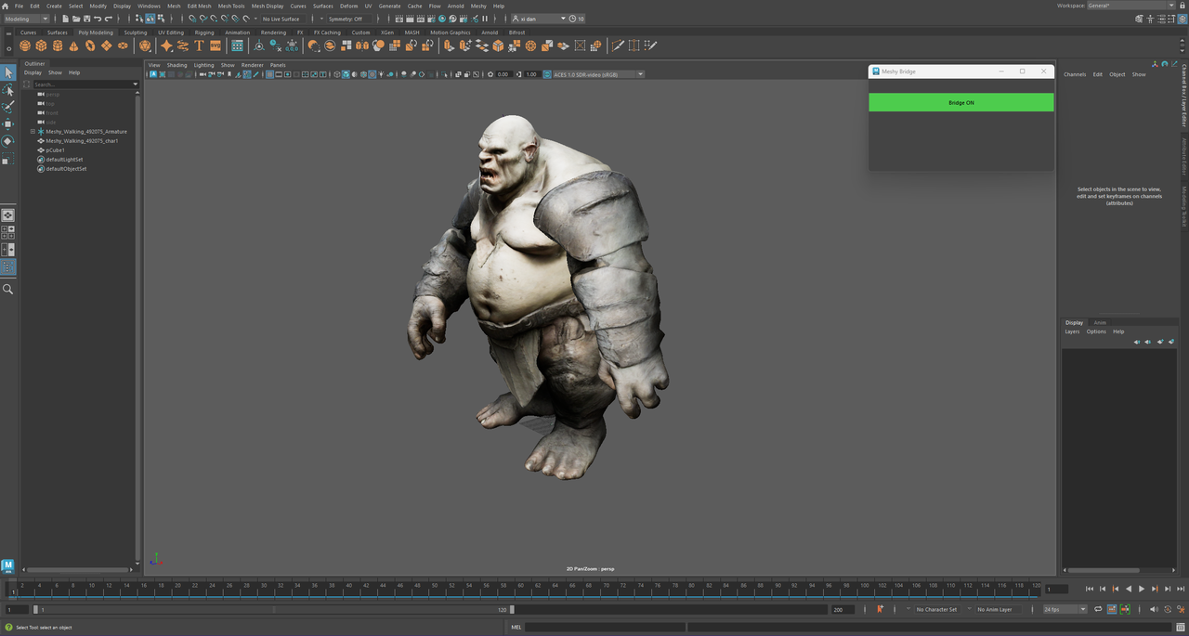Go to start of playback range

tap(1090, 589)
